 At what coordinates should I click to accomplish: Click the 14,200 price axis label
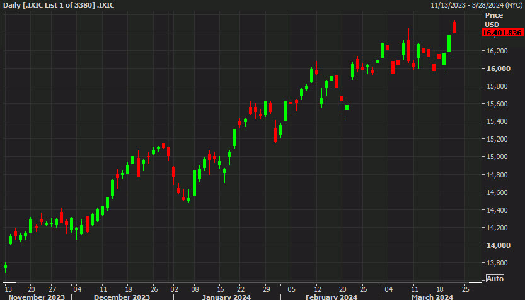[x=497, y=228]
